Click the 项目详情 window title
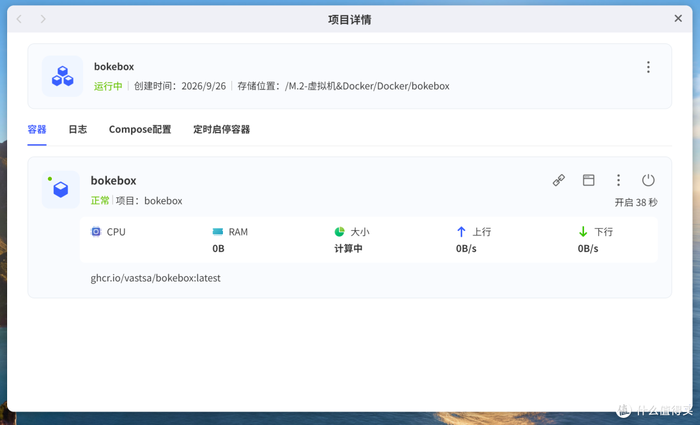The height and width of the screenshot is (425, 700). tap(349, 19)
